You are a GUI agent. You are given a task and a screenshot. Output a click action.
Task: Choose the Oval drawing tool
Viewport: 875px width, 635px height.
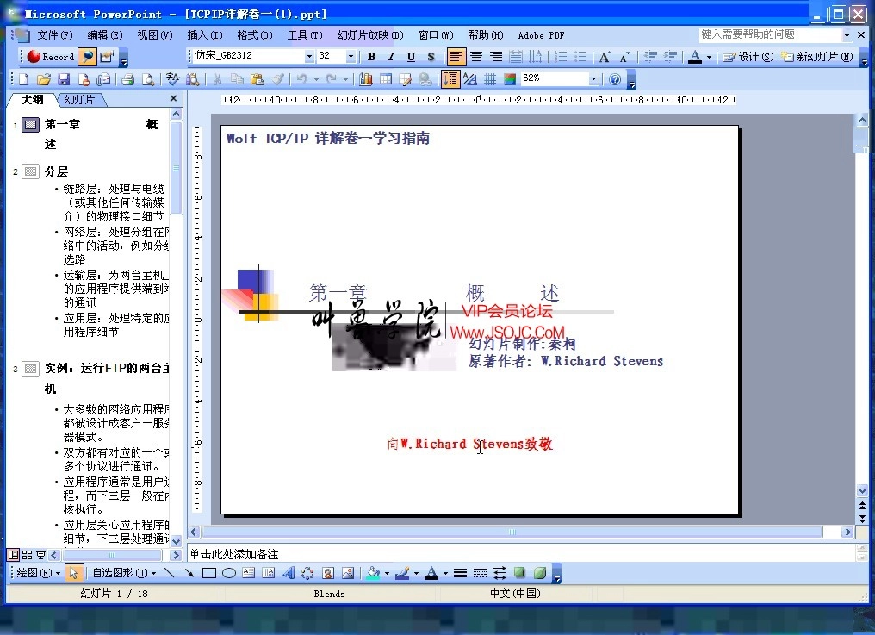click(x=227, y=572)
